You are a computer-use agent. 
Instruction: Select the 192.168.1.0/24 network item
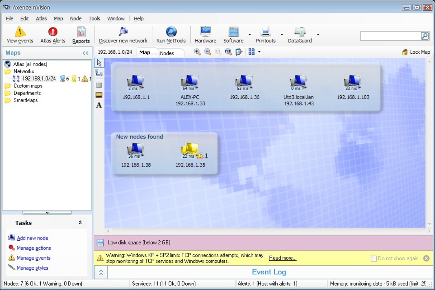pyautogui.click(x=39, y=78)
